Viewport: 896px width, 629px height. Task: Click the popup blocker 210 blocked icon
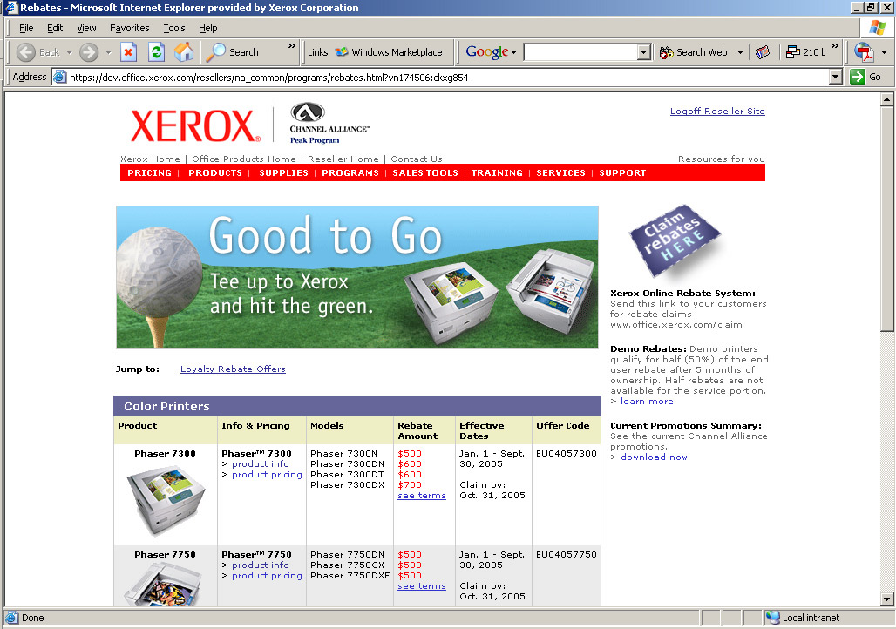tap(804, 52)
